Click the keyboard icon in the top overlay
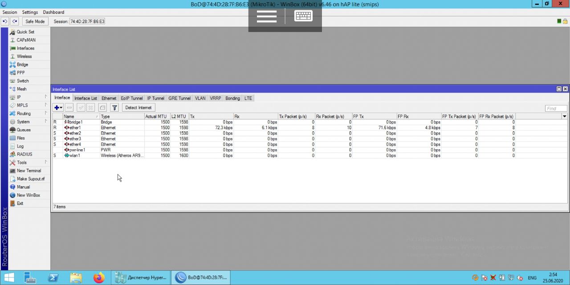This screenshot has height=285, width=570. click(303, 16)
